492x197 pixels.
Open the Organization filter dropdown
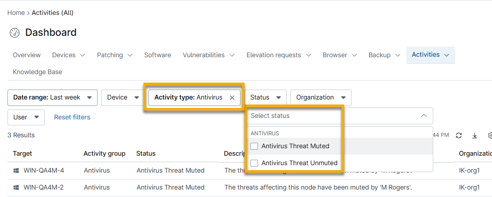point(321,98)
